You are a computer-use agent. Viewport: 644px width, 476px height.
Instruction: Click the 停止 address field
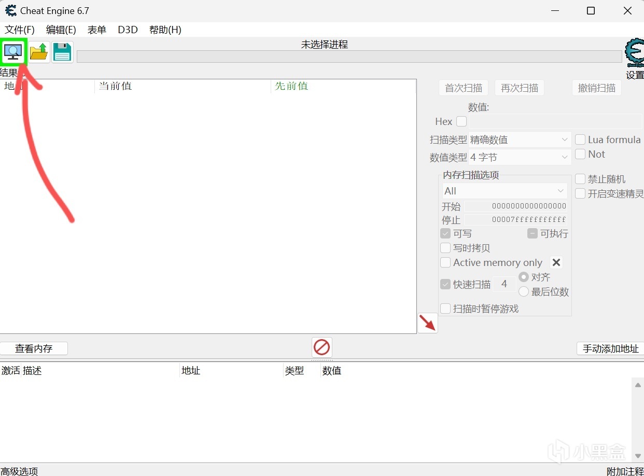tap(516, 220)
